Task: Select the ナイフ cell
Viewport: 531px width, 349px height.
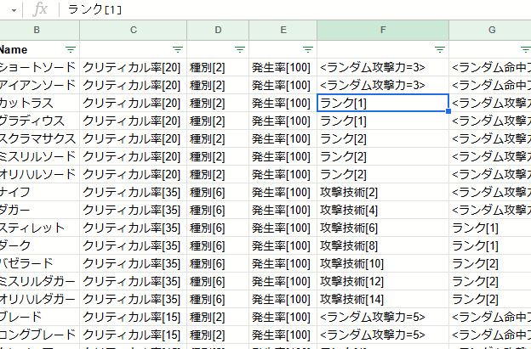Action: tap(40, 192)
